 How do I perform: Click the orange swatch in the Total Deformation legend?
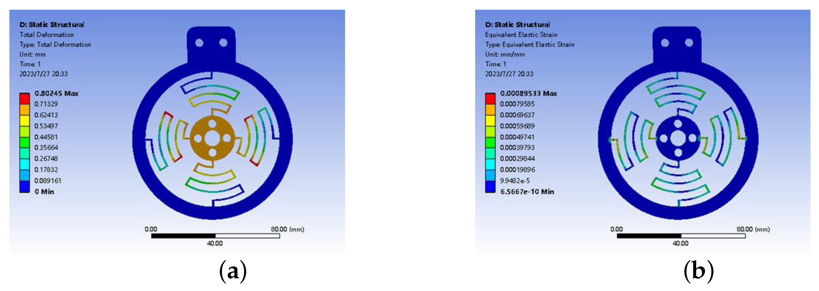25,110
